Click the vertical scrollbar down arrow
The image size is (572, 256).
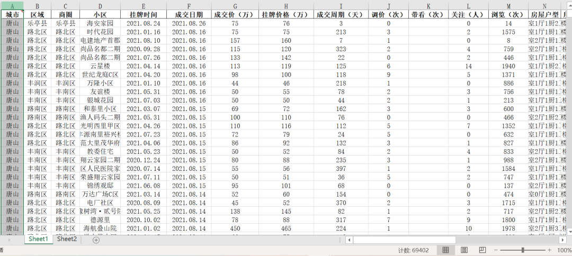click(569, 231)
